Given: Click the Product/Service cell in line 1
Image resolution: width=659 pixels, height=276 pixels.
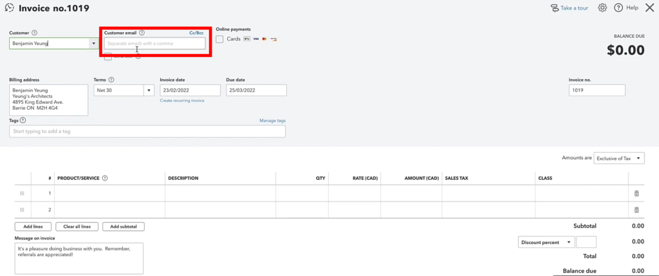Looking at the screenshot, I should tap(109, 193).
